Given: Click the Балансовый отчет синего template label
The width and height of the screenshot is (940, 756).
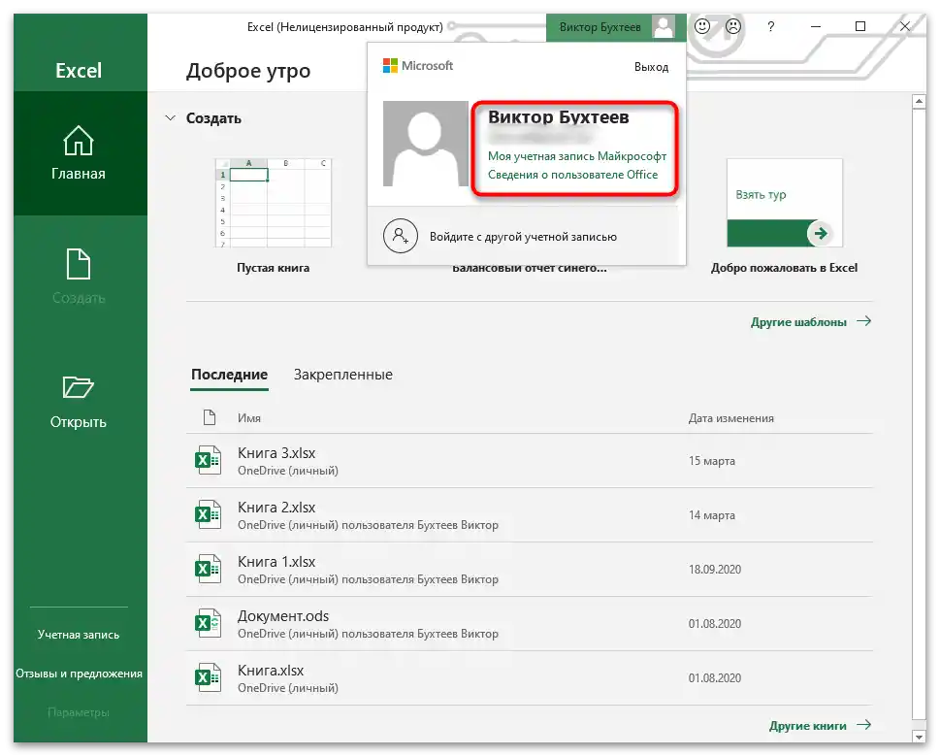Looking at the screenshot, I should (530, 269).
